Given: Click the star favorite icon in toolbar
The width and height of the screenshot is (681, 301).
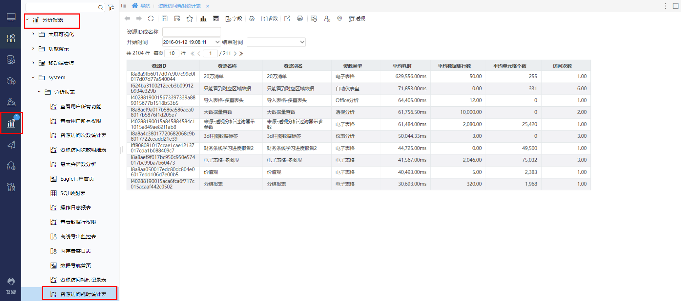Looking at the screenshot, I should [x=190, y=18].
